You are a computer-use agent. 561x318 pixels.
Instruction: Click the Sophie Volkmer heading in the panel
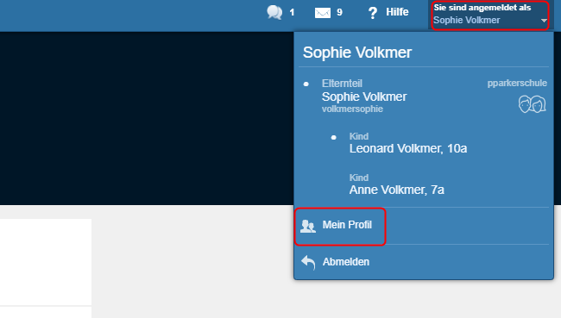pos(357,53)
